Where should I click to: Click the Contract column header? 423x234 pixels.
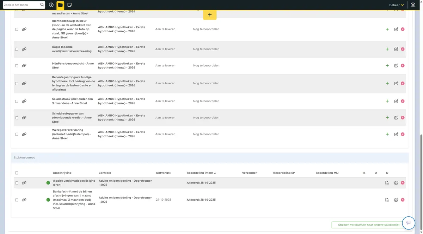click(105, 173)
